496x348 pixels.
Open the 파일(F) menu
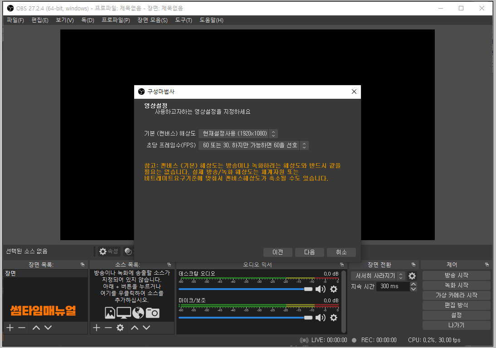pos(15,20)
